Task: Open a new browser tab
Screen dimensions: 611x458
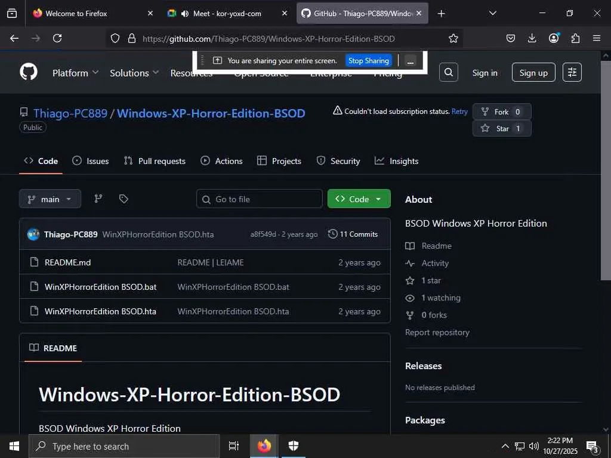Action: click(441, 14)
